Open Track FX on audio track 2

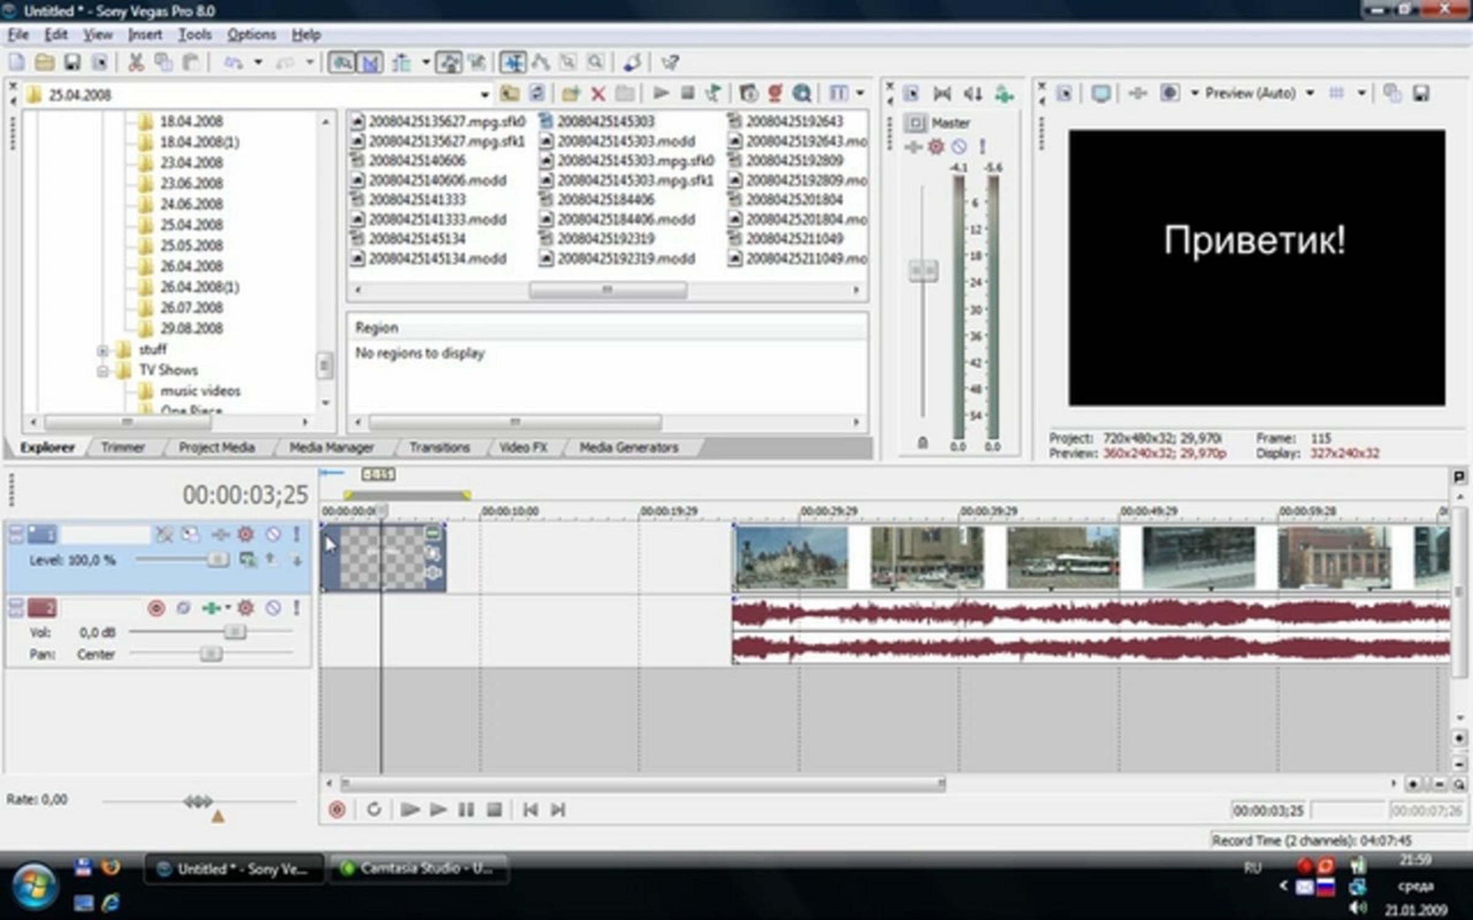245,608
